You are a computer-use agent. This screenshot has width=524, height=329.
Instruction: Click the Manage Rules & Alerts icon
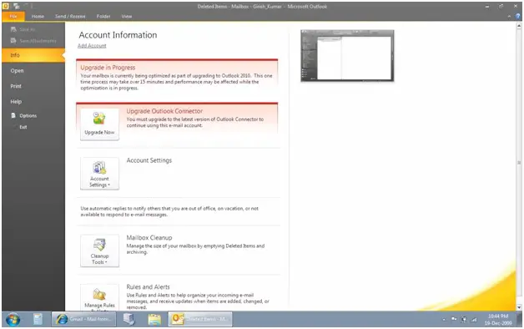click(99, 294)
